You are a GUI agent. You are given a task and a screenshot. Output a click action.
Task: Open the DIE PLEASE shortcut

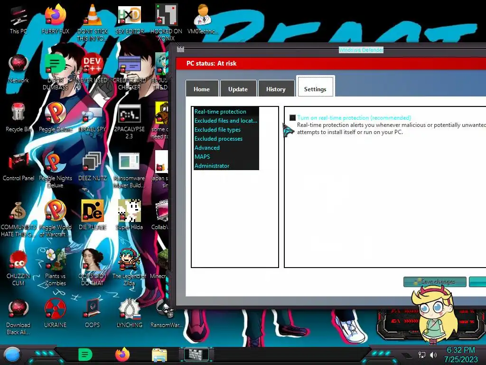[x=93, y=215]
